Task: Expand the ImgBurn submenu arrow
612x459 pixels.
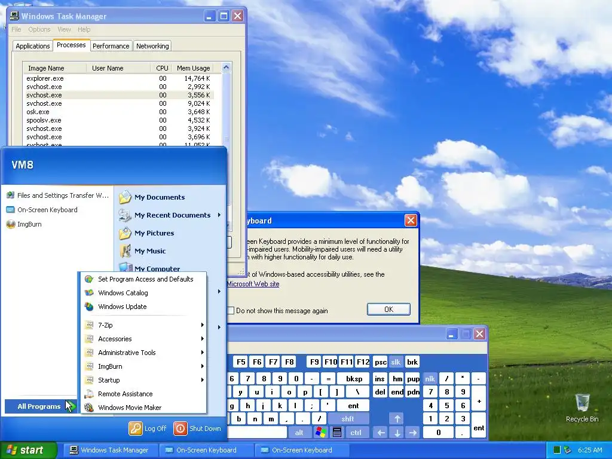Action: tap(202, 366)
